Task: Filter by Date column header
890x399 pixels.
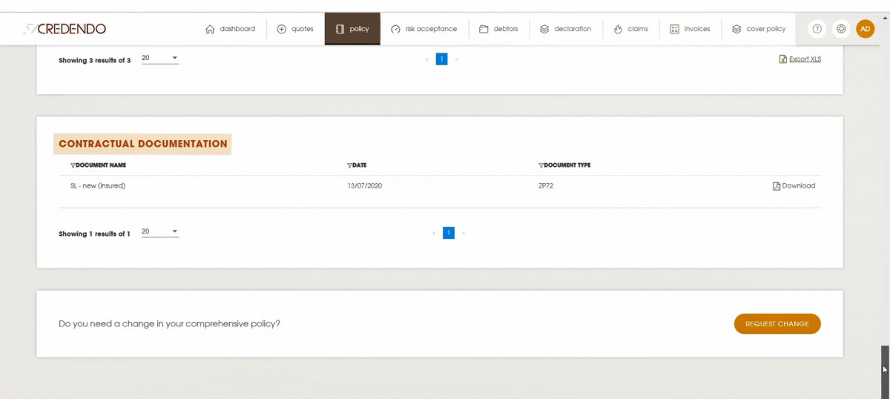Action: [x=357, y=165]
